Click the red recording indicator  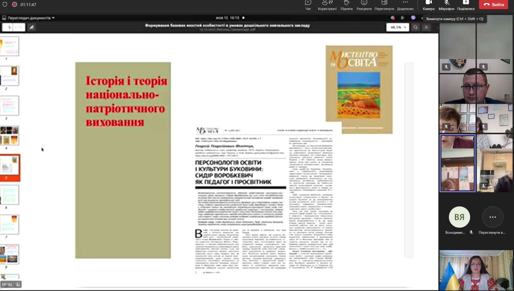point(14,4)
